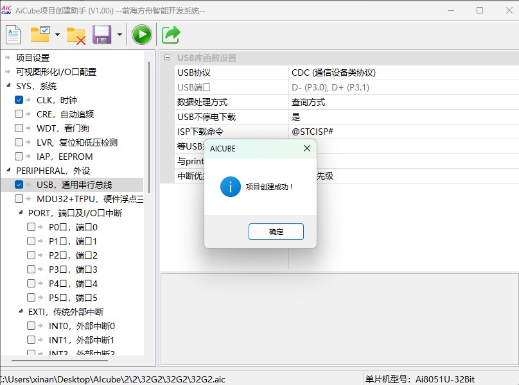519x385 pixels.
Task: Check the LVR, 复位和低压检测 checkbox
Action: click(19, 142)
